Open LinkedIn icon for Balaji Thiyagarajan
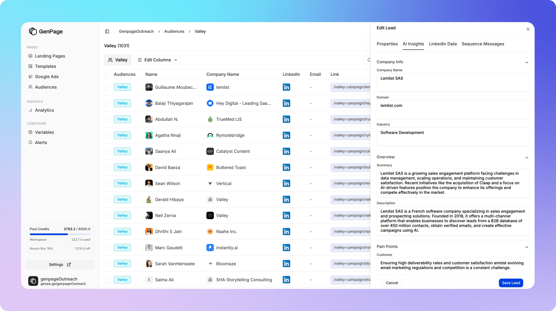Image resolution: width=556 pixels, height=311 pixels. tap(286, 103)
